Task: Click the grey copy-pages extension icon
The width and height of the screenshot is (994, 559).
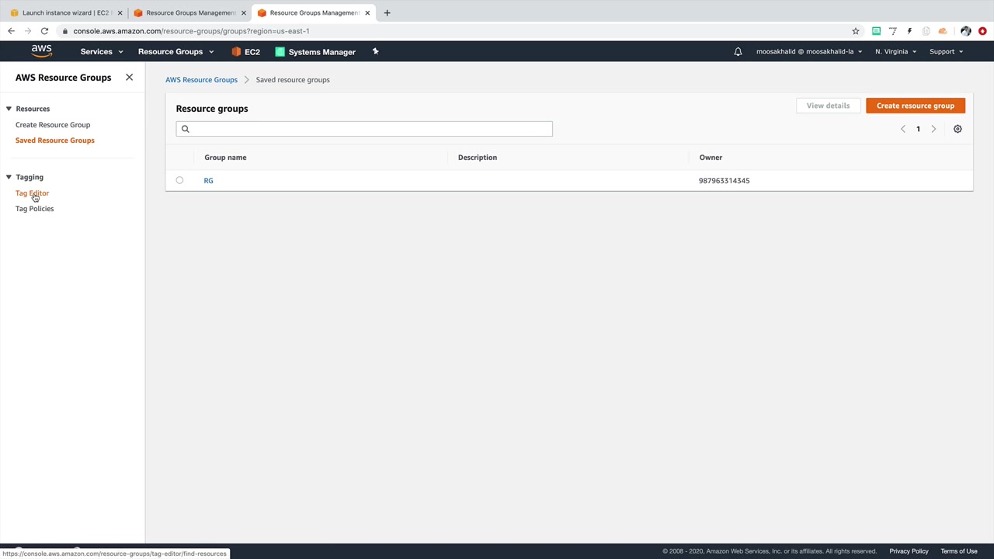Action: (926, 31)
